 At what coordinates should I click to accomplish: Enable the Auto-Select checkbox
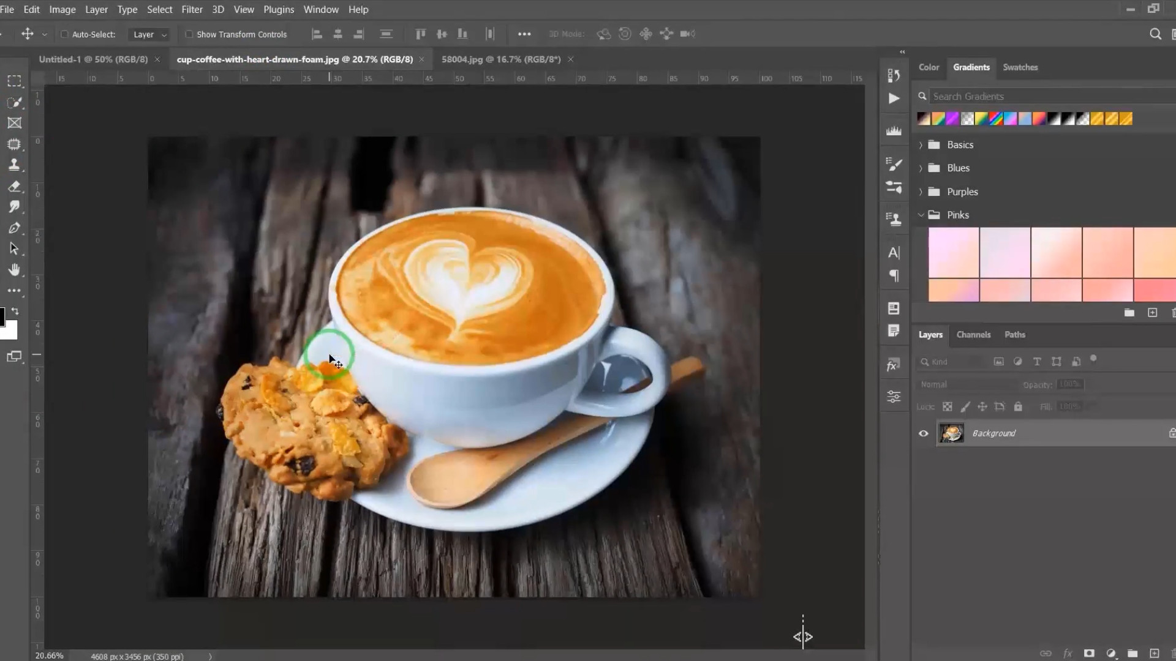click(64, 34)
